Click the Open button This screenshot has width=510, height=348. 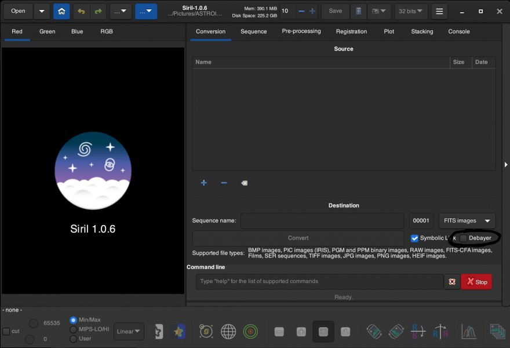click(18, 11)
